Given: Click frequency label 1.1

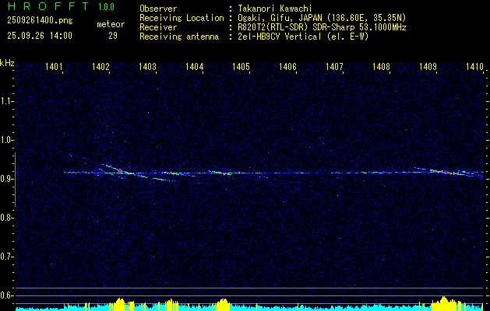Looking at the screenshot, I should 5,101.
